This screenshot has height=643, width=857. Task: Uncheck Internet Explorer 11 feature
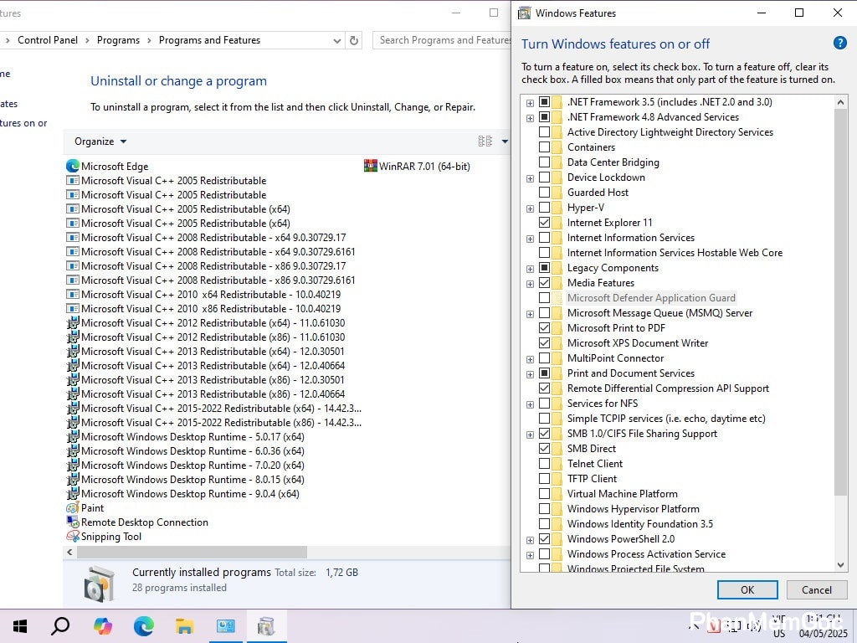[x=545, y=223]
